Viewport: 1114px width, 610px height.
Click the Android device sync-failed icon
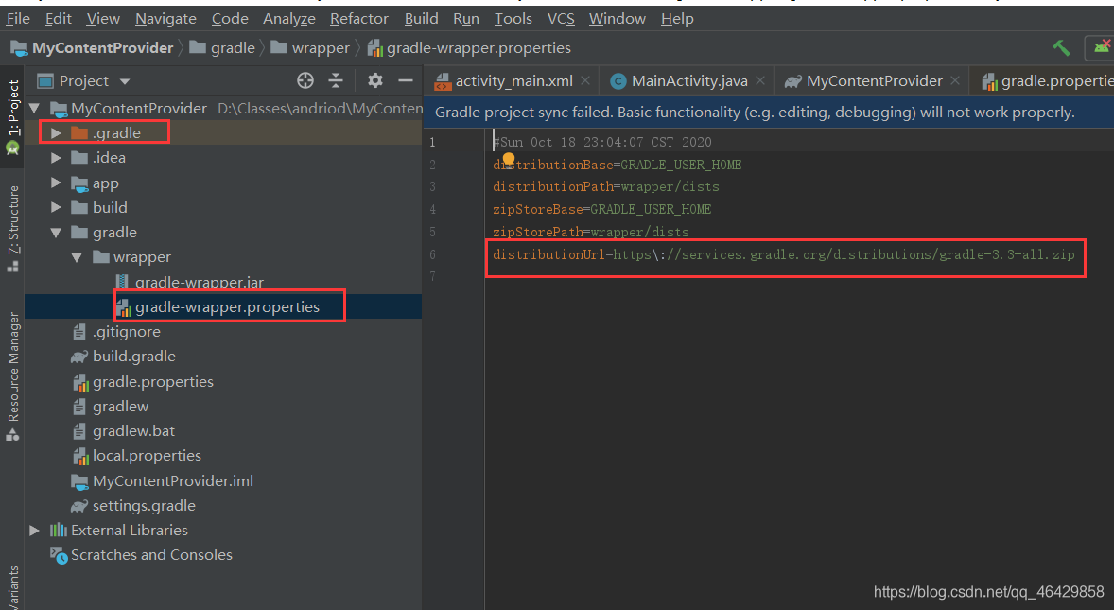[1101, 47]
